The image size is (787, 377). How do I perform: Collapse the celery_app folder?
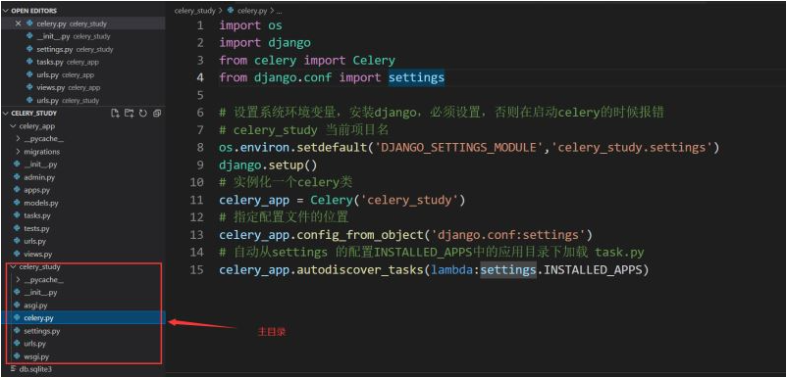tap(14, 126)
